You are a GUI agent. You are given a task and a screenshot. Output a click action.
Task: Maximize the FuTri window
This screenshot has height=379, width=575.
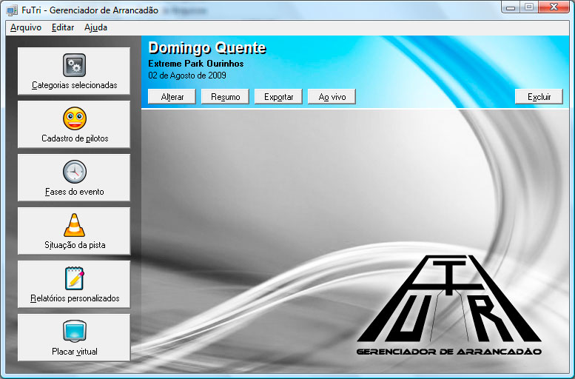(528, 7)
